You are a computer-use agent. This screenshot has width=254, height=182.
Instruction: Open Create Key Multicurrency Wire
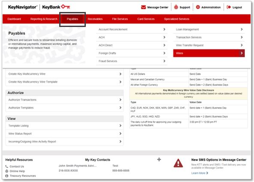[x=64, y=74]
